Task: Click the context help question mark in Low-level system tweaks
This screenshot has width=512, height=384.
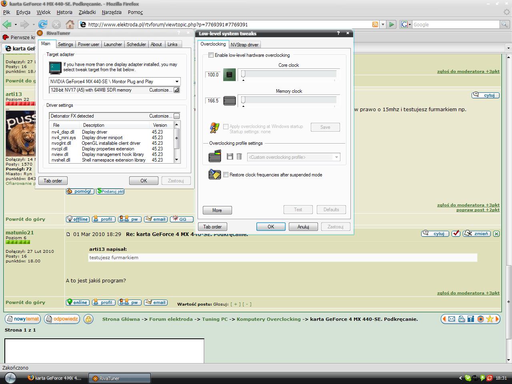Action: tap(338, 33)
